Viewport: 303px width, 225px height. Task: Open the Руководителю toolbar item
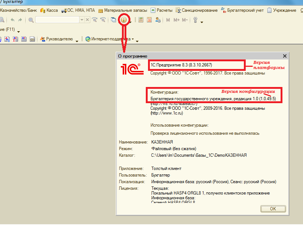click(57, 39)
